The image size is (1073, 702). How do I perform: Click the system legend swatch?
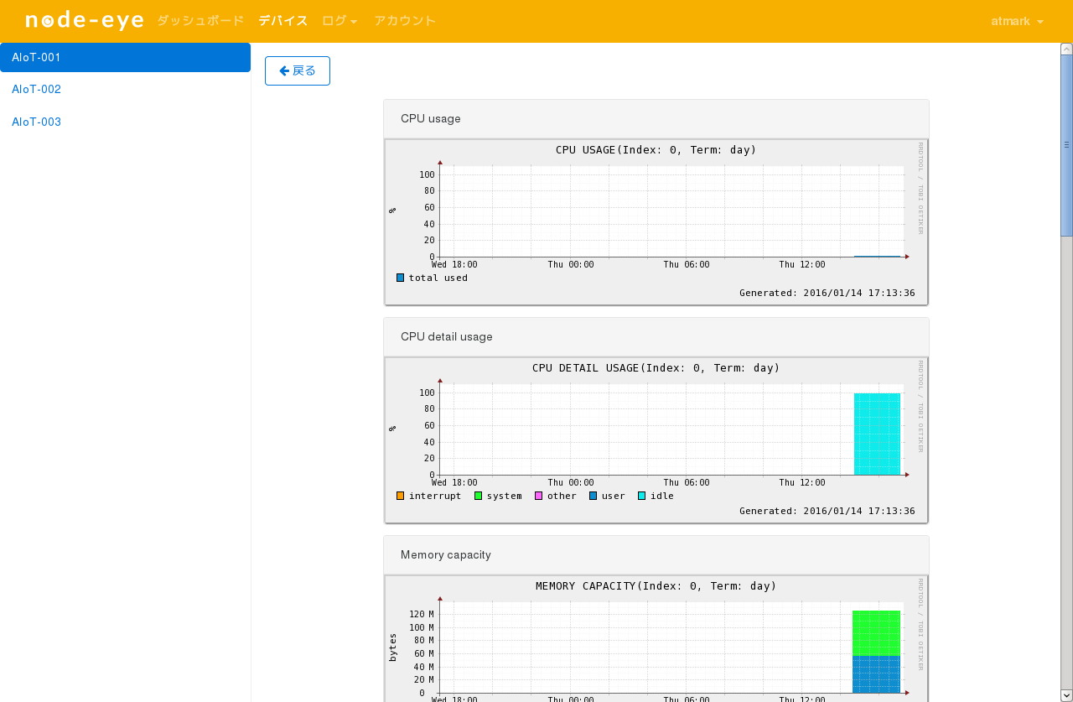coord(479,496)
